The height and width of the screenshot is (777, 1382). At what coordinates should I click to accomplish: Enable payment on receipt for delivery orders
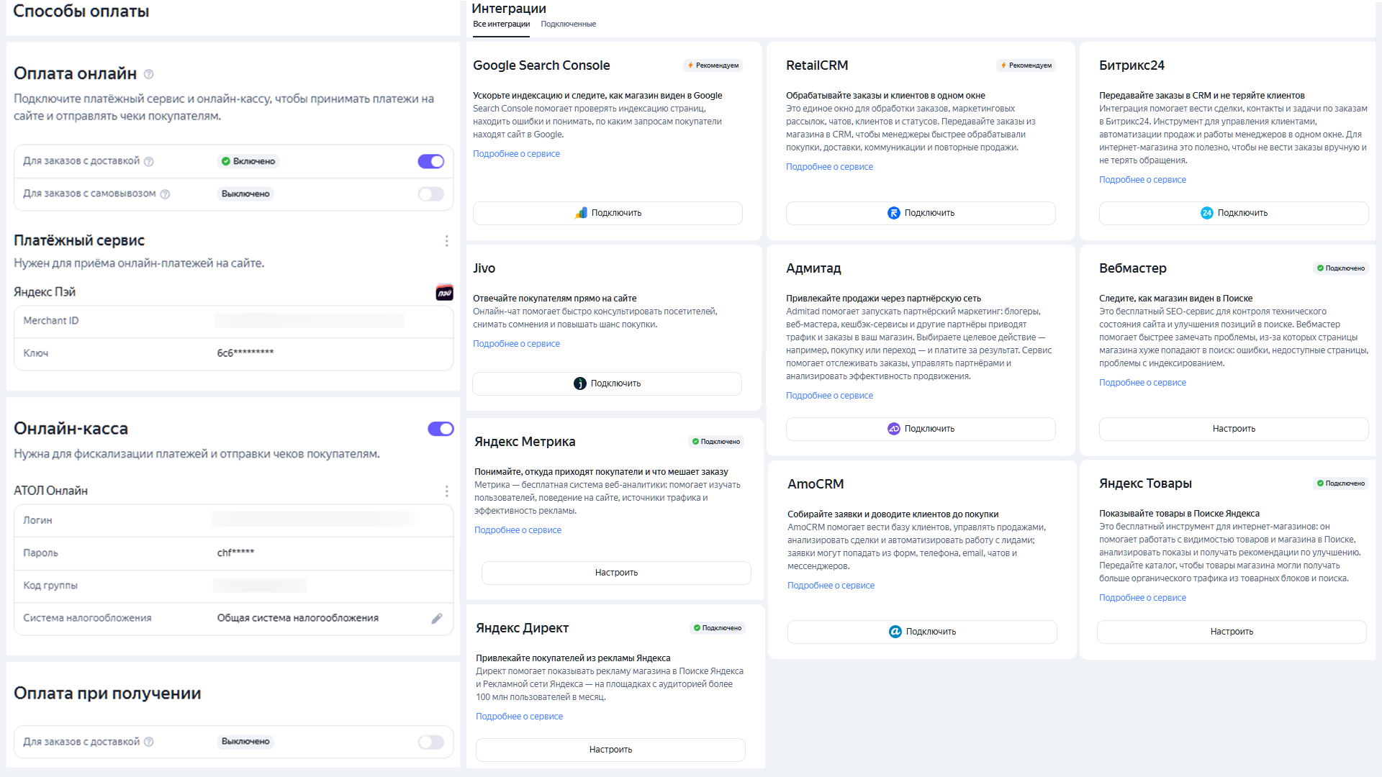point(431,742)
